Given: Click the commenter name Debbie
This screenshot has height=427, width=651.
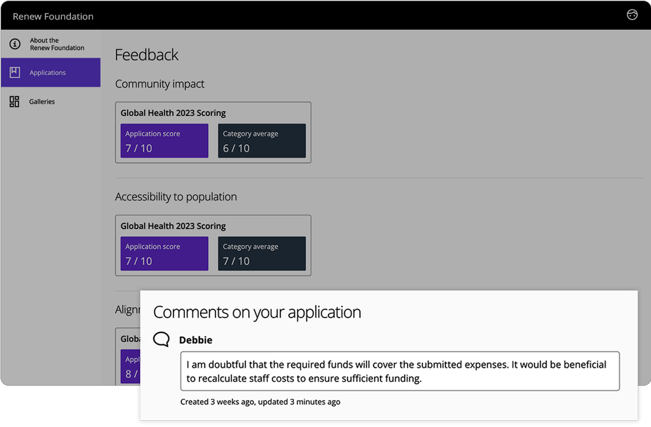Looking at the screenshot, I should 196,340.
